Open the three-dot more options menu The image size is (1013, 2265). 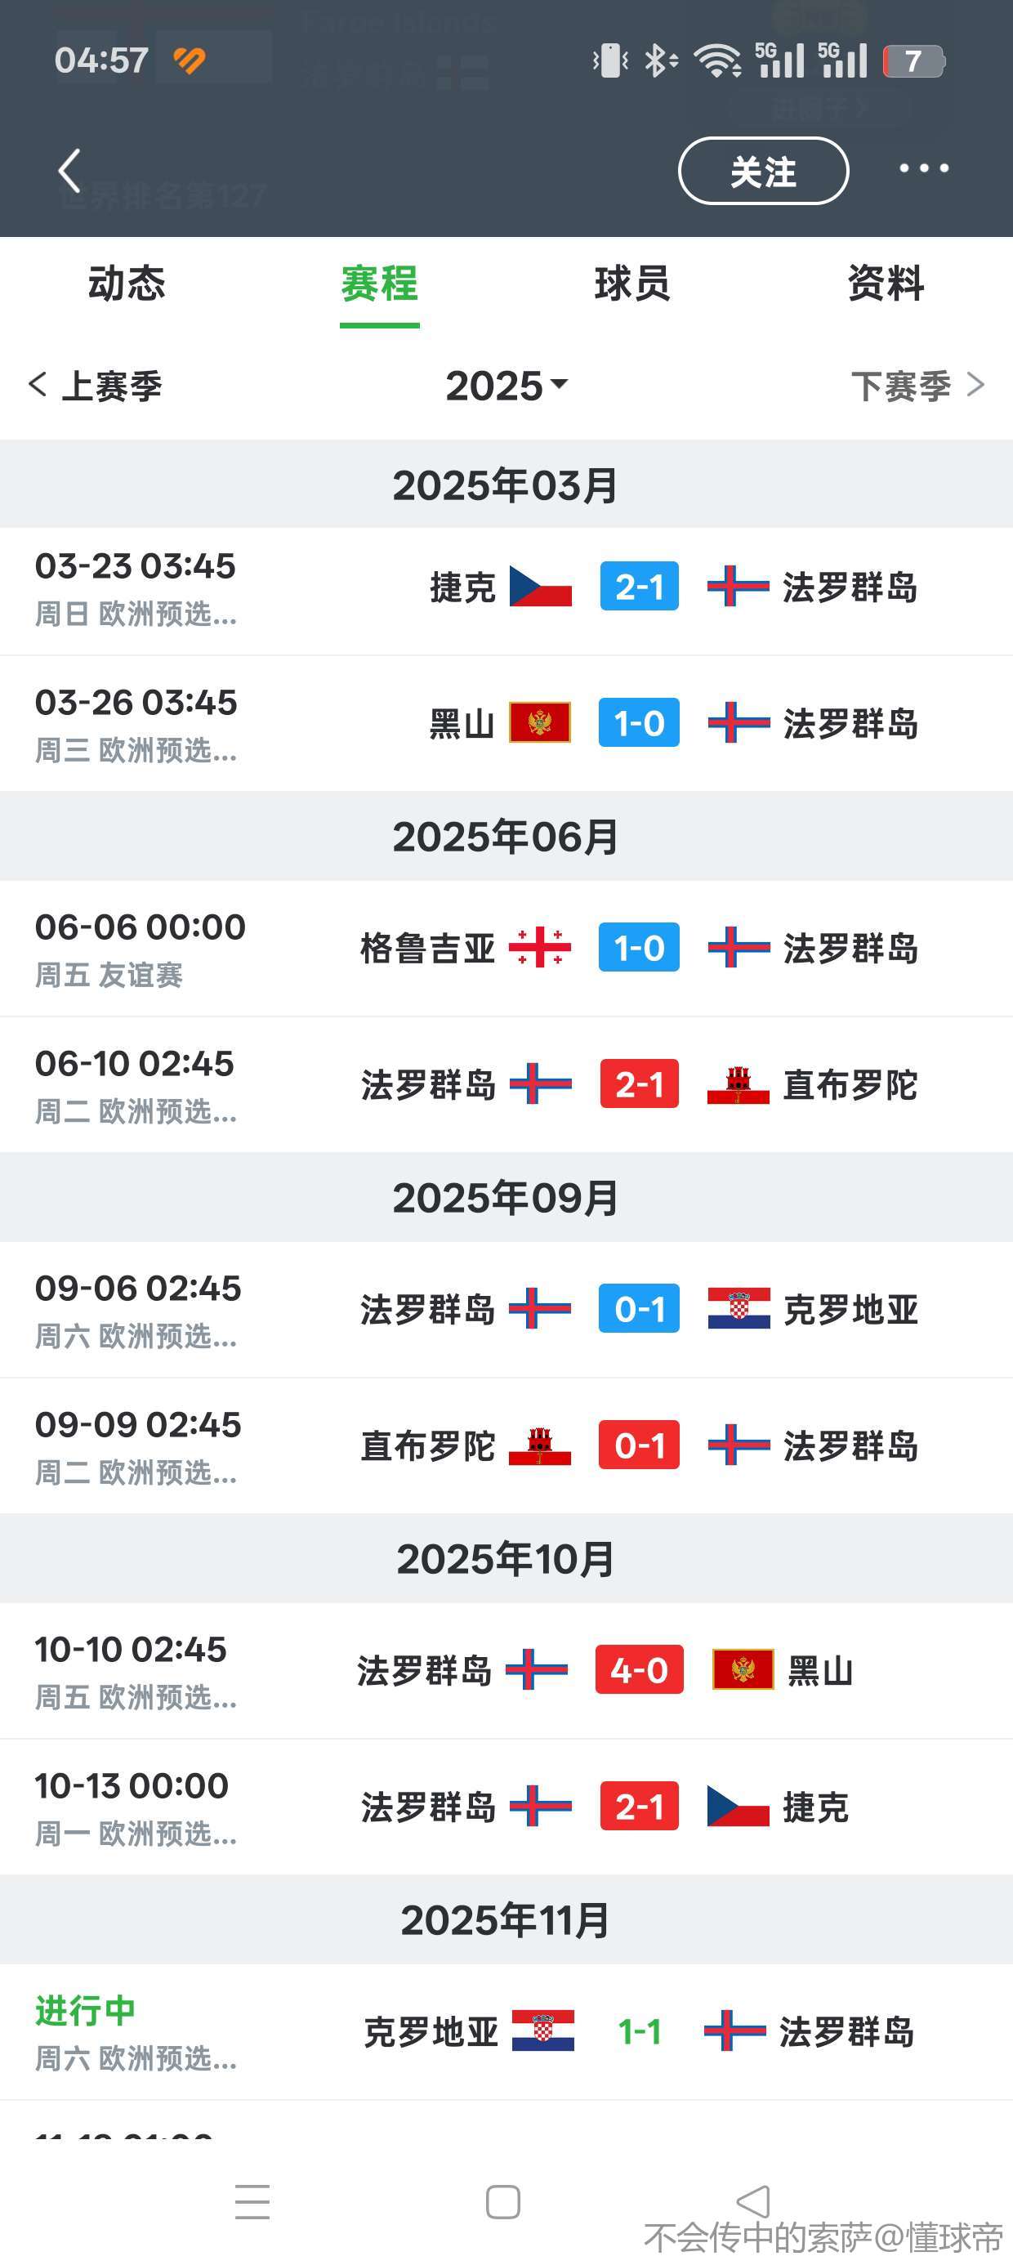click(x=923, y=168)
